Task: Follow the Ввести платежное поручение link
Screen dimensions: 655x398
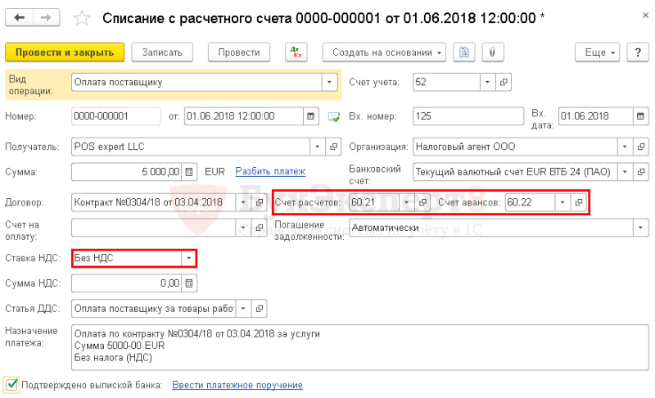Action: 237,385
